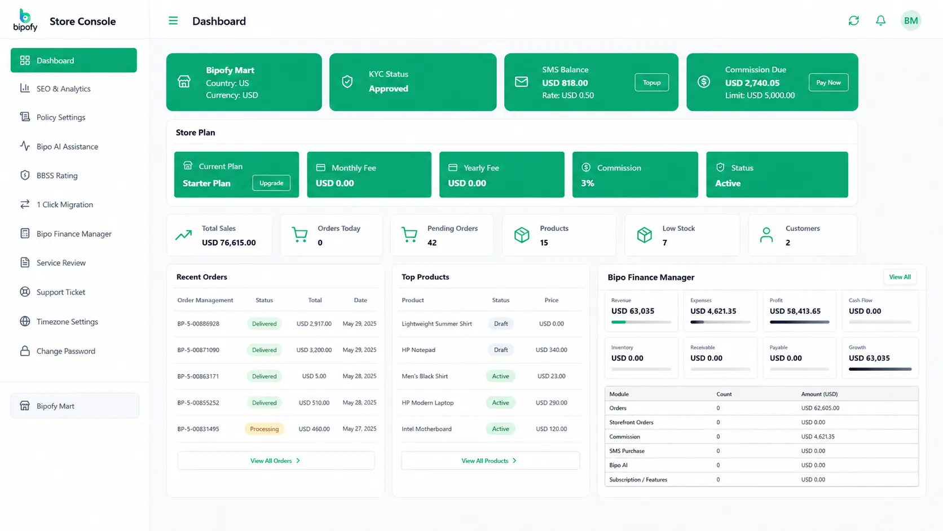Upgrade the Starter Plan
The width and height of the screenshot is (943, 531).
coord(271,183)
